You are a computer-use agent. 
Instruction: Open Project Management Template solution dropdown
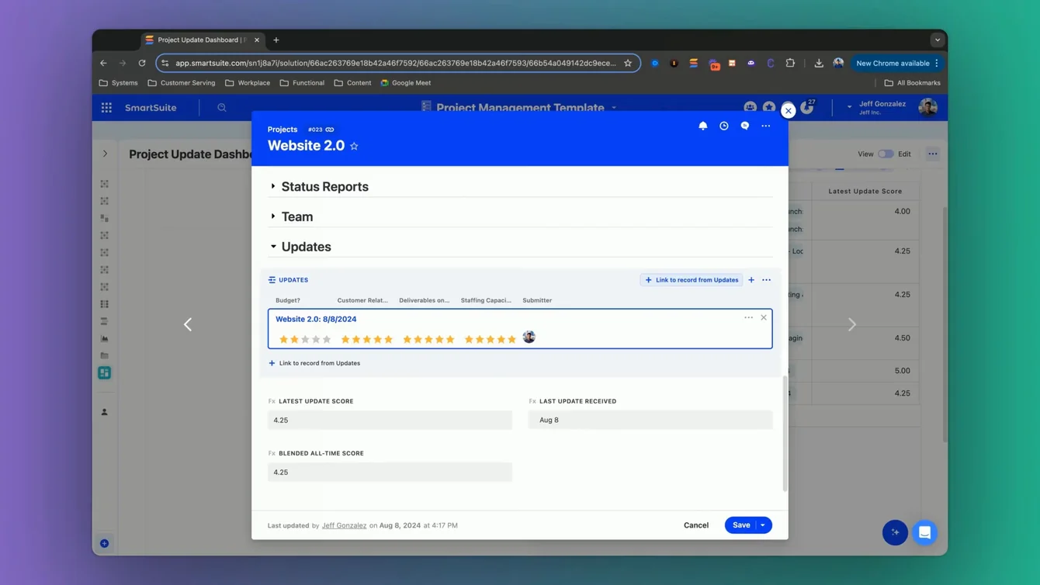coord(614,108)
